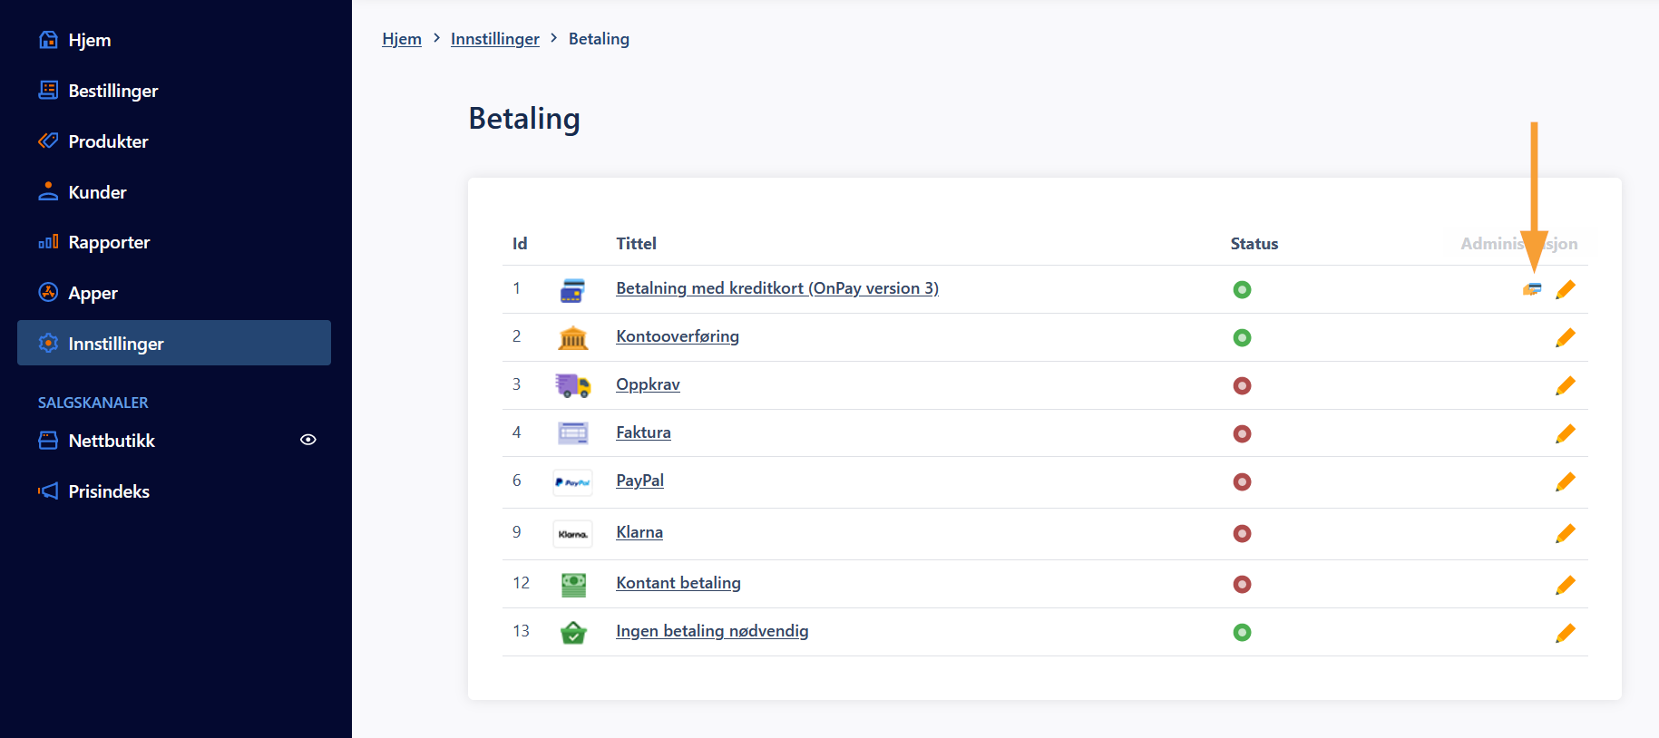Open Prisindeks sales channel
The image size is (1659, 738).
pos(109,491)
